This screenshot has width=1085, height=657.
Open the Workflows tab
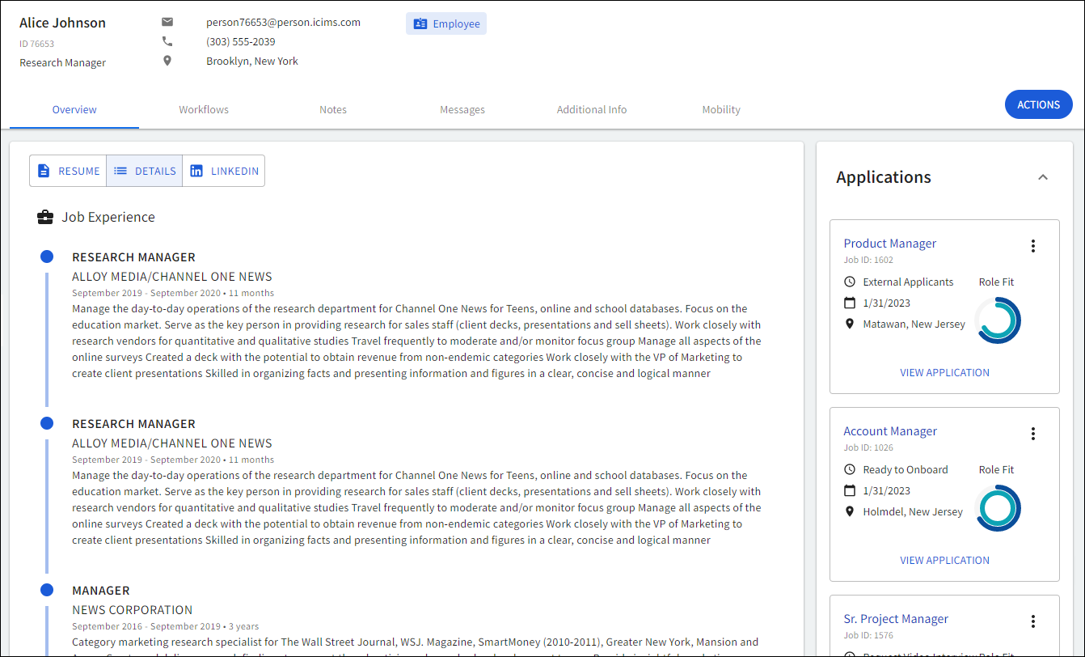(x=204, y=109)
